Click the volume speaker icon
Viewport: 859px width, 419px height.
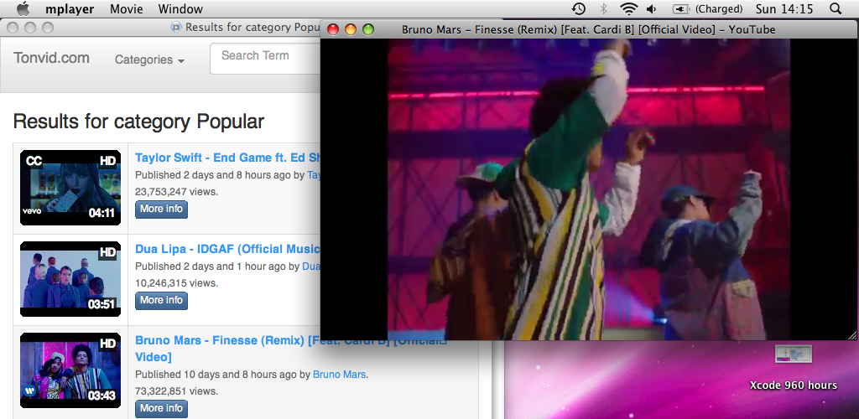tap(651, 8)
